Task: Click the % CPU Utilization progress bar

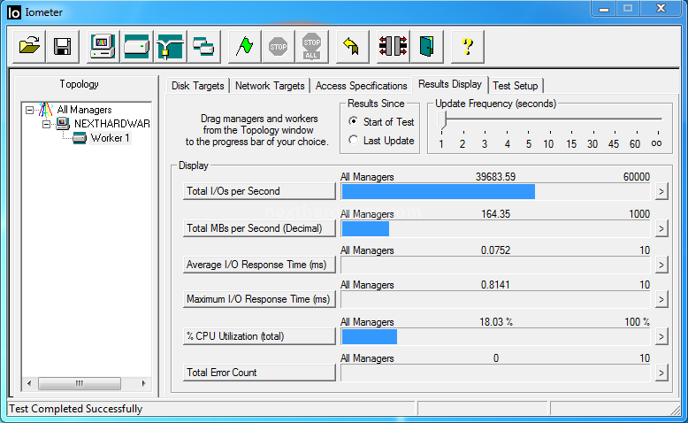Action: coord(495,336)
